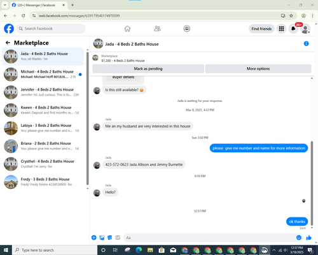
Task: Show hidden system tray icons
Action: (274, 250)
